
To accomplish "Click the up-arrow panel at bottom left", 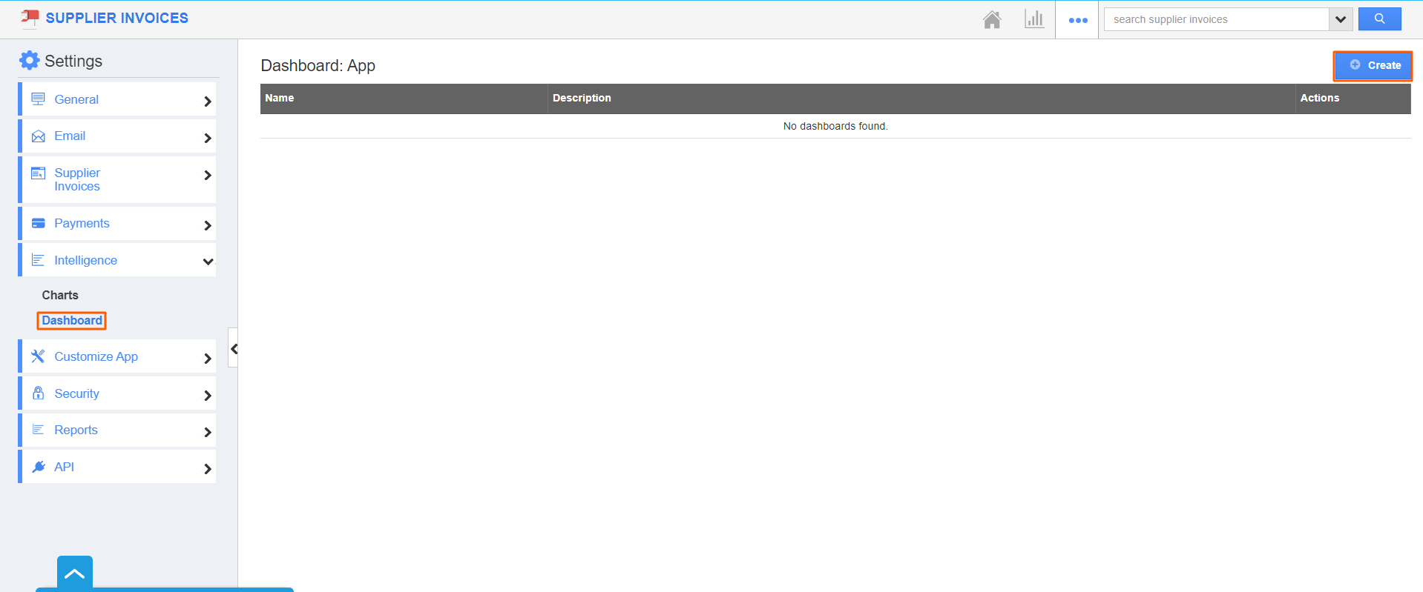I will (x=75, y=573).
